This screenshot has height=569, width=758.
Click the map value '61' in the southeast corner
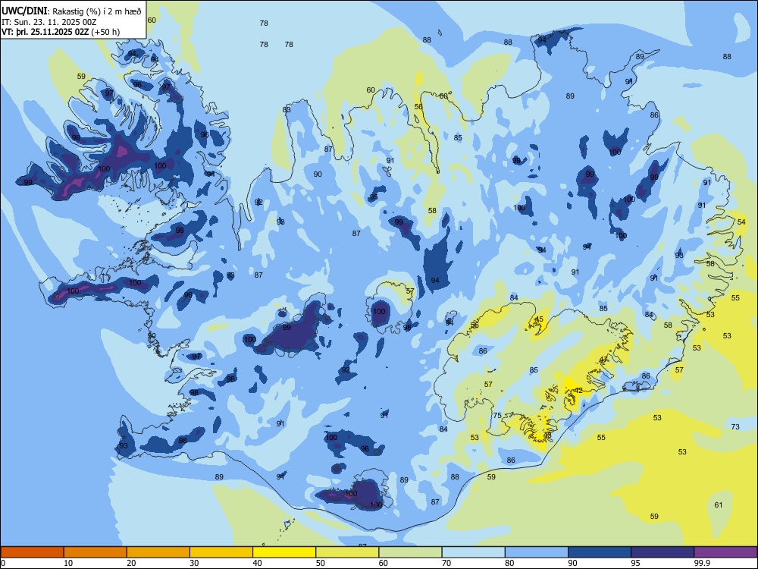pos(719,505)
